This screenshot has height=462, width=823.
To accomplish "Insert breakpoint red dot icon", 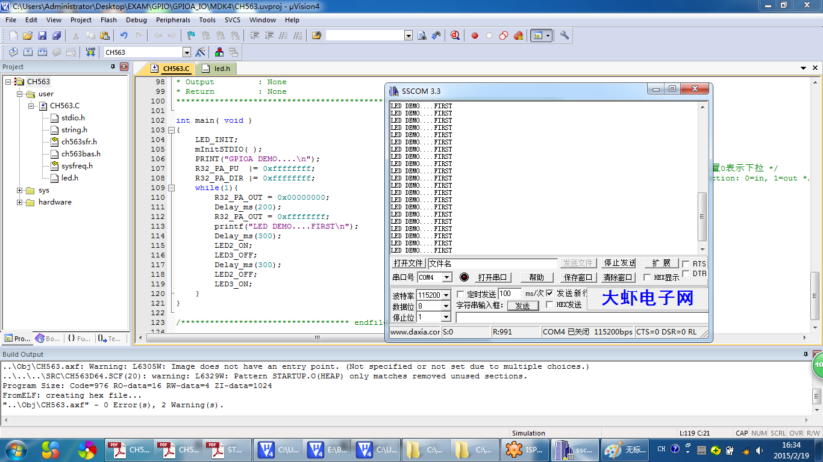I will [x=475, y=35].
